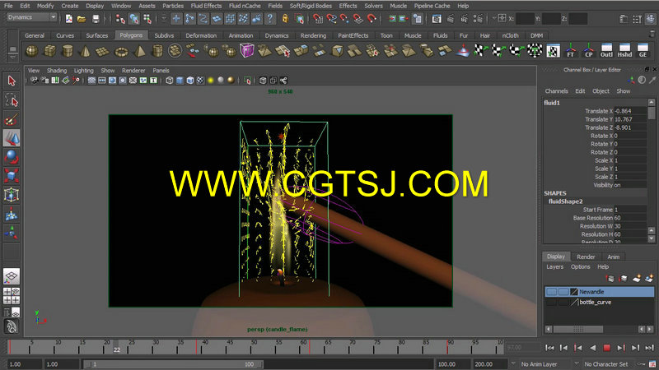Toggle textured display checker icon
This screenshot has width=659, height=370.
point(200,81)
